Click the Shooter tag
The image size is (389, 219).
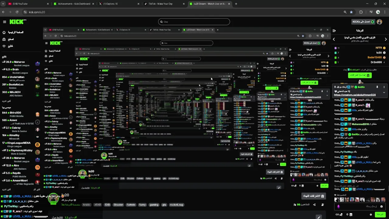click(118, 205)
